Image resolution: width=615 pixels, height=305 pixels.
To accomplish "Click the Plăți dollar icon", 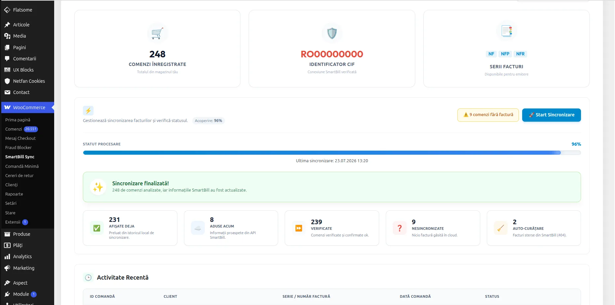I will (x=7, y=245).
